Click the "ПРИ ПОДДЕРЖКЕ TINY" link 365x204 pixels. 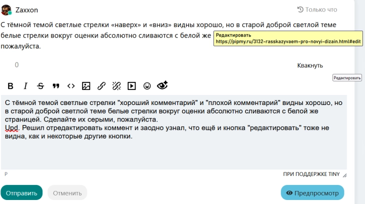tap(311, 174)
